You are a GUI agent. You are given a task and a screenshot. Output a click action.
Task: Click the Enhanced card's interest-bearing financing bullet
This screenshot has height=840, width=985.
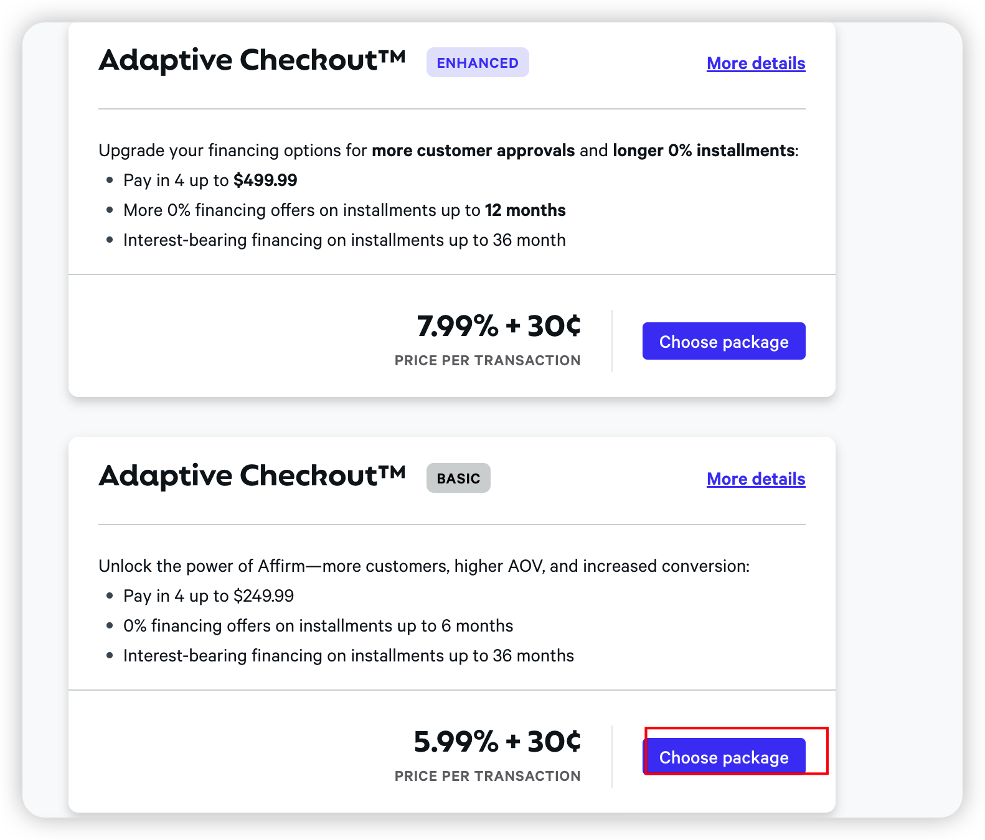344,240
